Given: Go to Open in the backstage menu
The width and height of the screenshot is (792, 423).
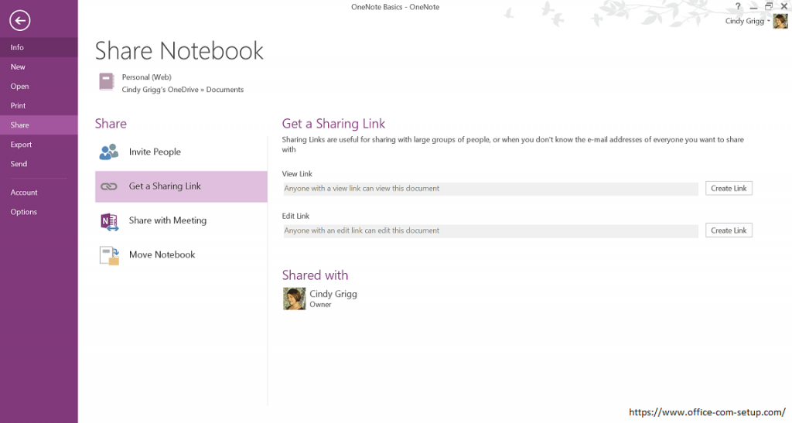Looking at the screenshot, I should [39, 87].
